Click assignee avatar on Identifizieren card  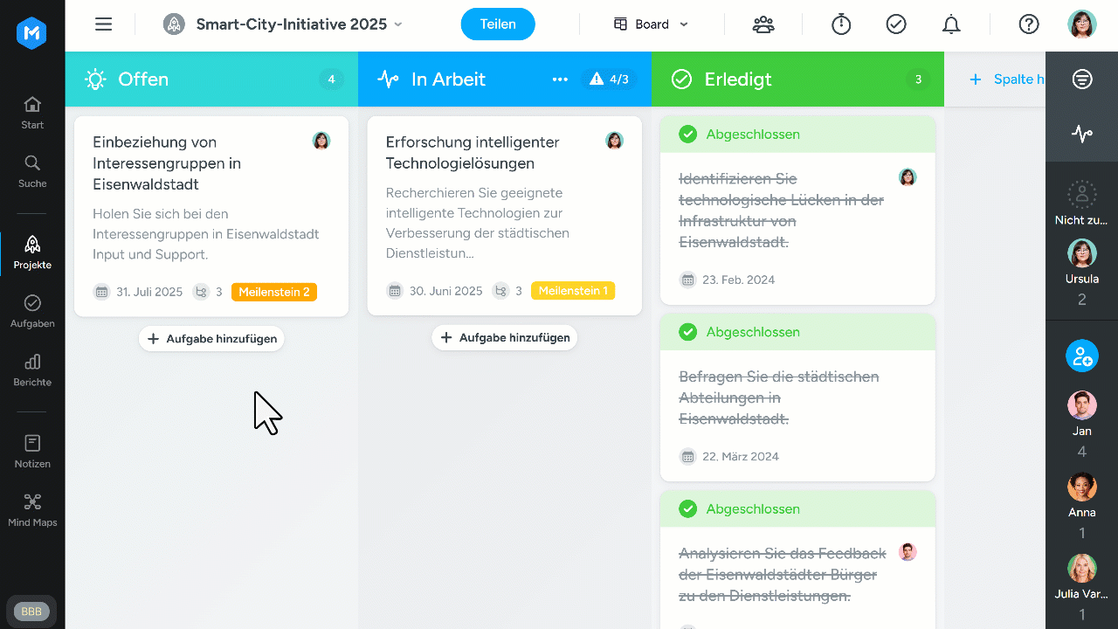908,177
